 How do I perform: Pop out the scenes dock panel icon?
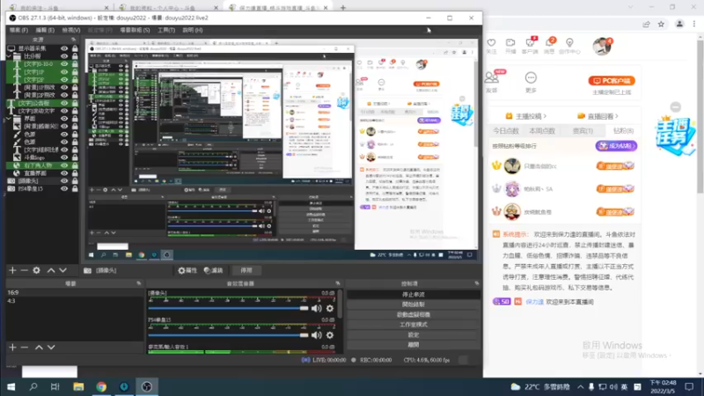[138, 283]
